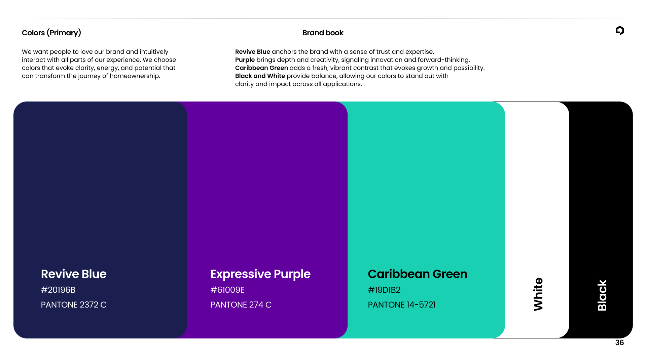Click the "PANTONE 14-5721" label

pos(402,305)
